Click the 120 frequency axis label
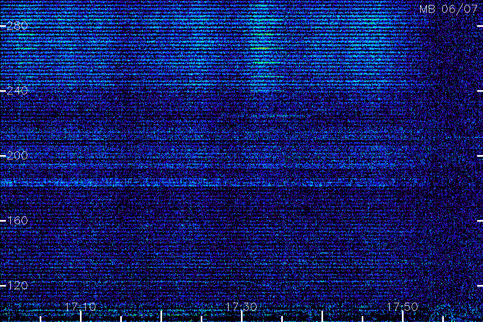The width and height of the screenshot is (483, 322). (x=17, y=286)
